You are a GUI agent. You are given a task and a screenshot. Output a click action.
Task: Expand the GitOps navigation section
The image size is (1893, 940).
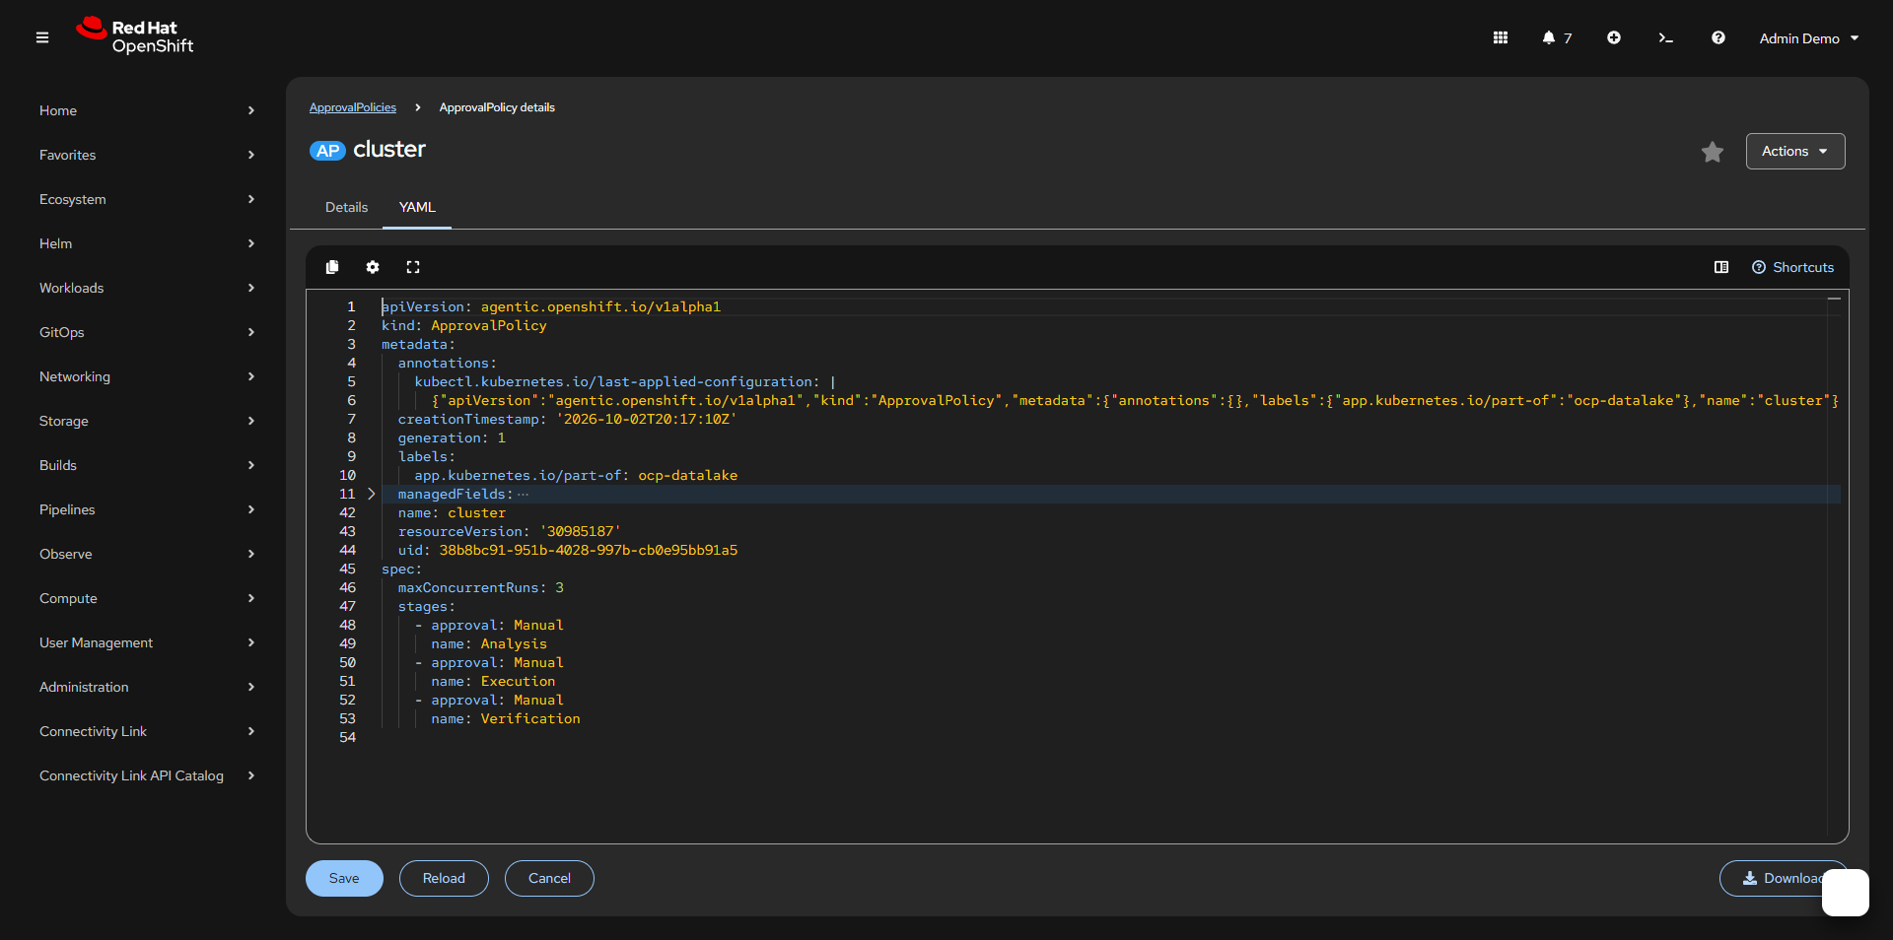coord(147,332)
